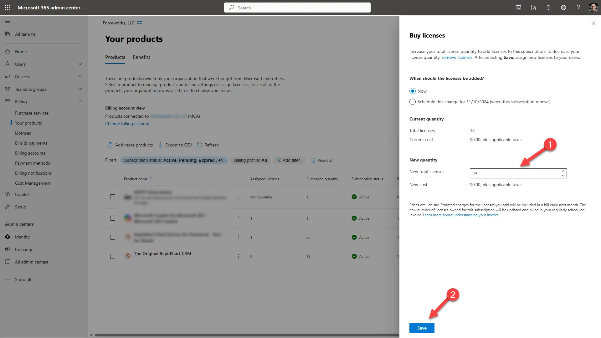Expand the Users navigation section
This screenshot has height=338, width=601.
pyautogui.click(x=80, y=64)
